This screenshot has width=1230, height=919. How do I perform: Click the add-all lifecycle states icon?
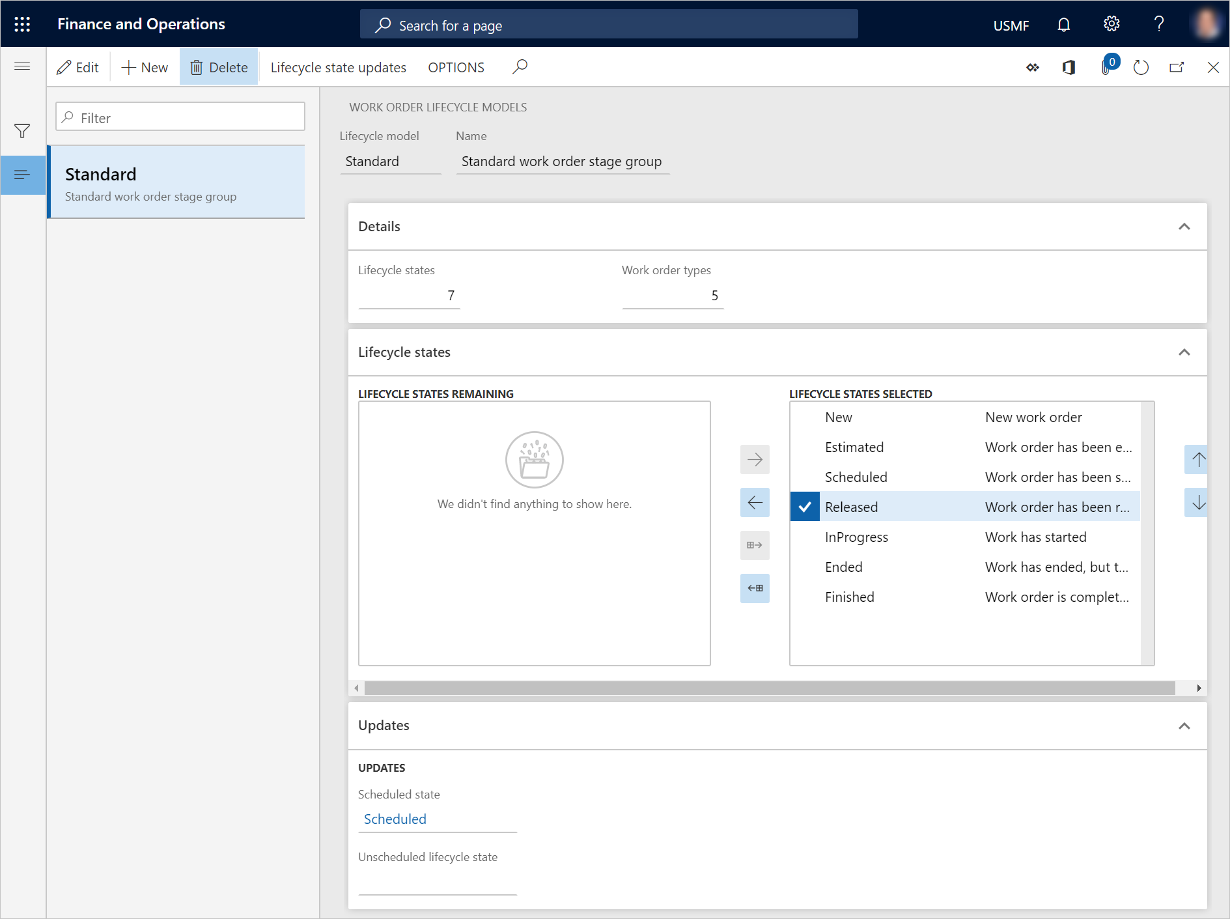coord(754,545)
